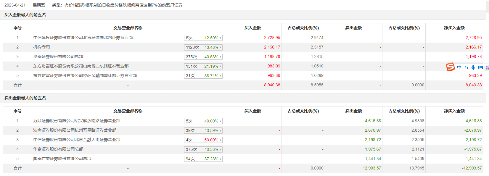Click the sell proportion value 2.3505
Image resolution: width=489 pixels, height=176 pixels.
click(x=418, y=140)
